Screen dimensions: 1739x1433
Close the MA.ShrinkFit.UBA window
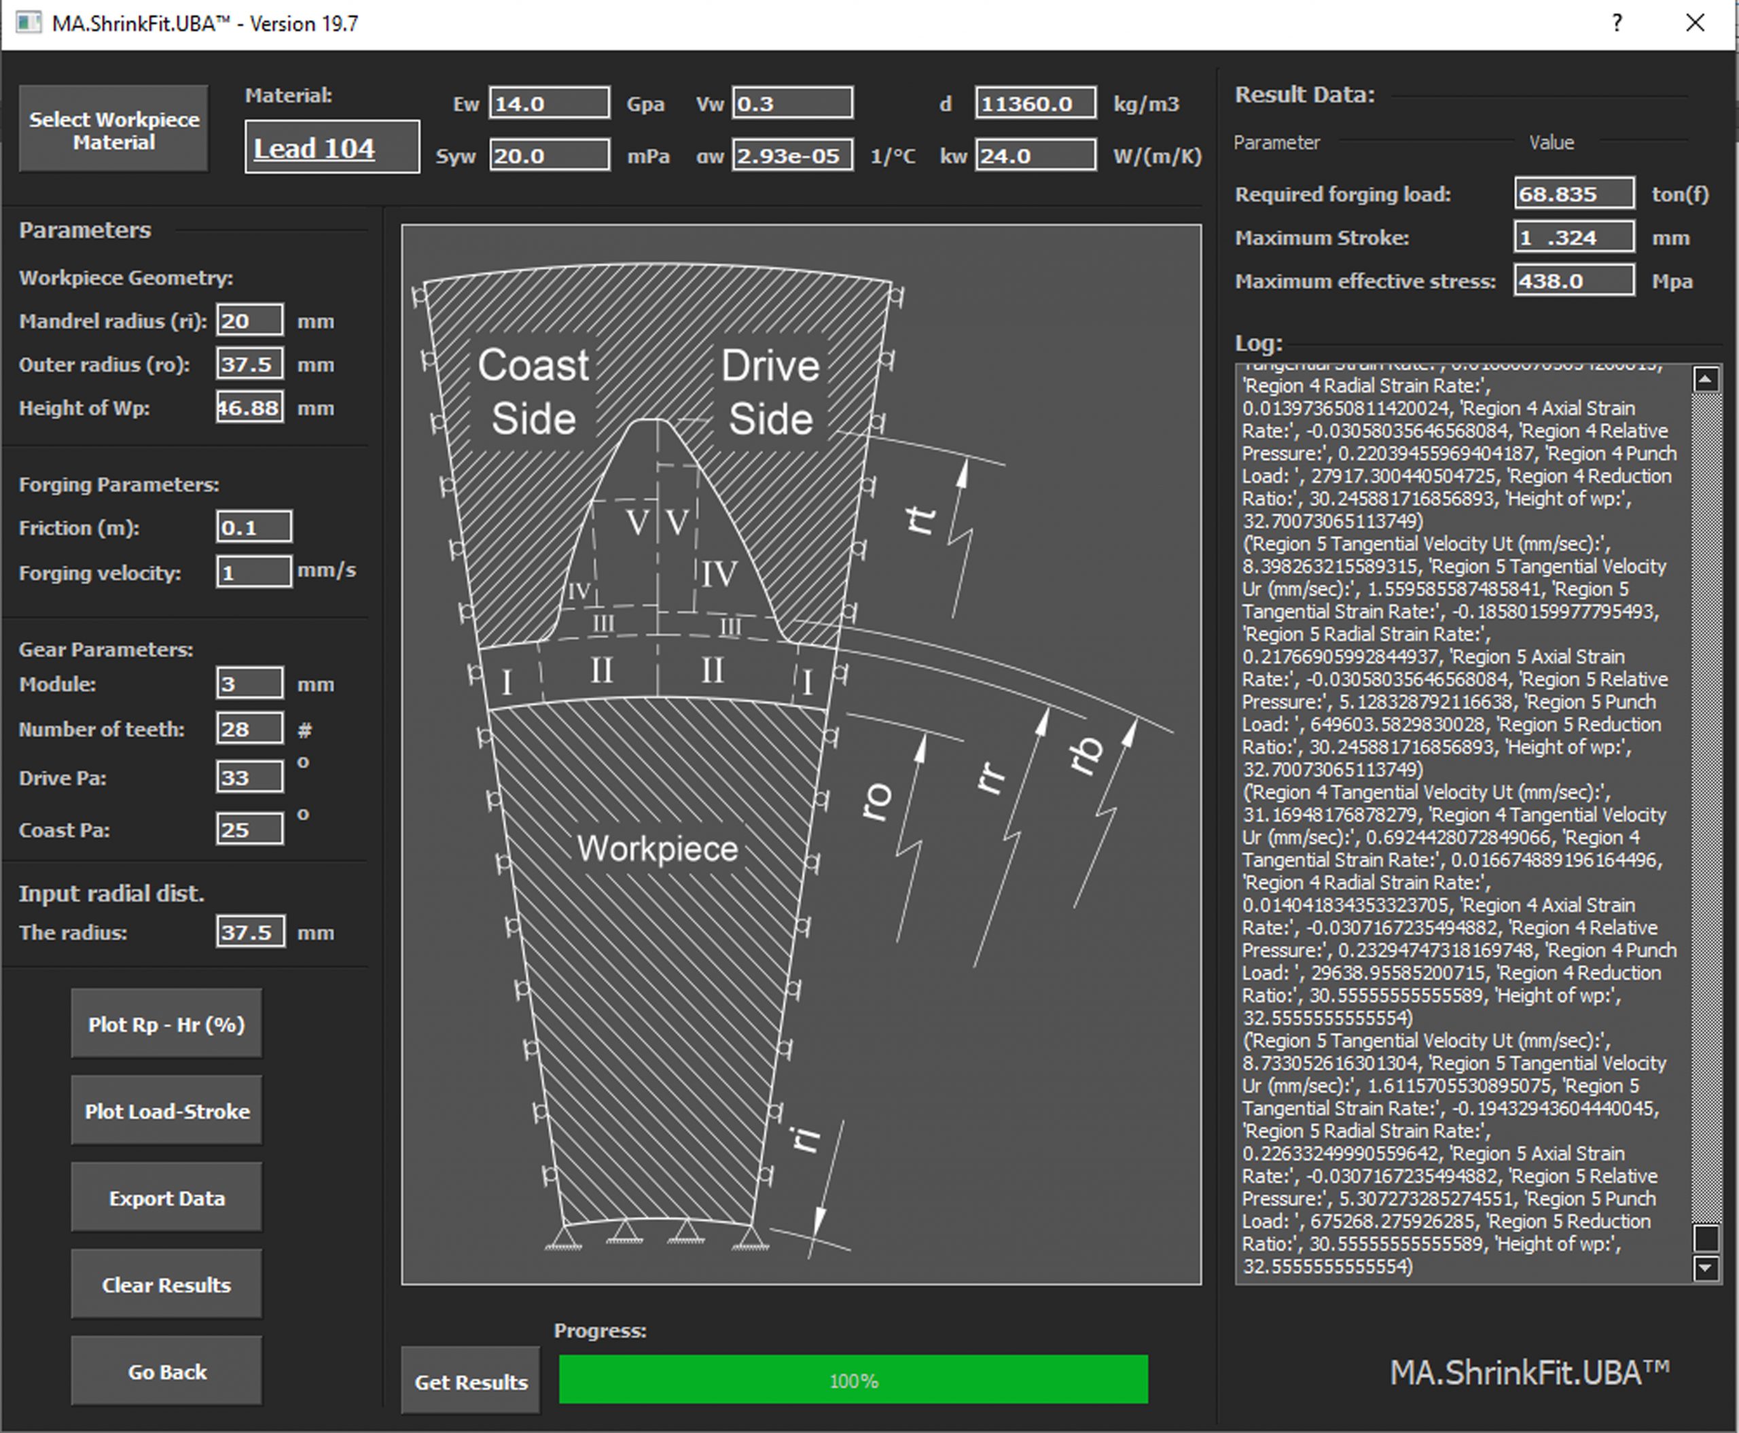click(x=1694, y=23)
